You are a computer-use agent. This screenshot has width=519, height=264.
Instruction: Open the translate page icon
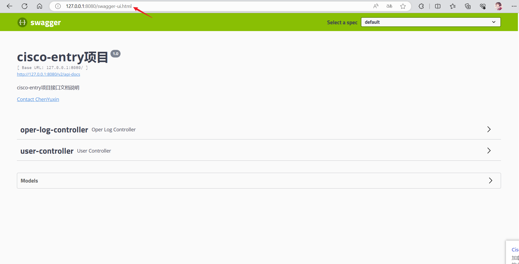pyautogui.click(x=389, y=6)
